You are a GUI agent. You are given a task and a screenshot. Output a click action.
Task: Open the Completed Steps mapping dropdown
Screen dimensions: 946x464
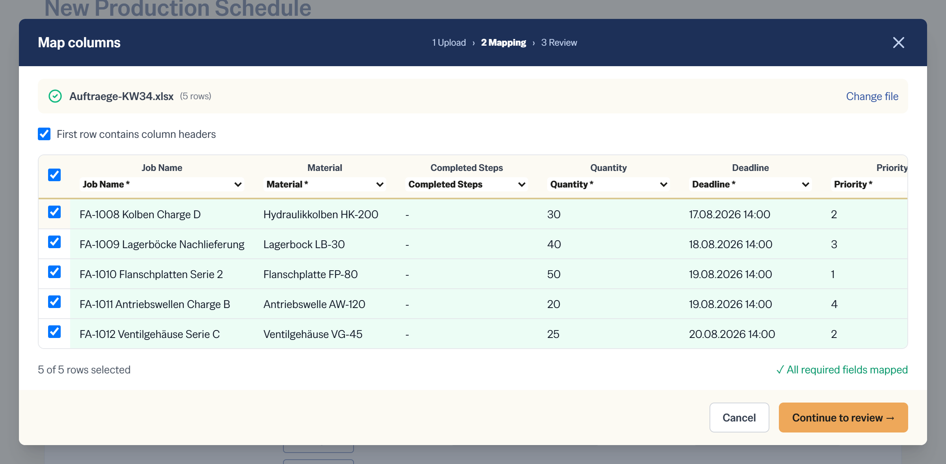point(467,184)
